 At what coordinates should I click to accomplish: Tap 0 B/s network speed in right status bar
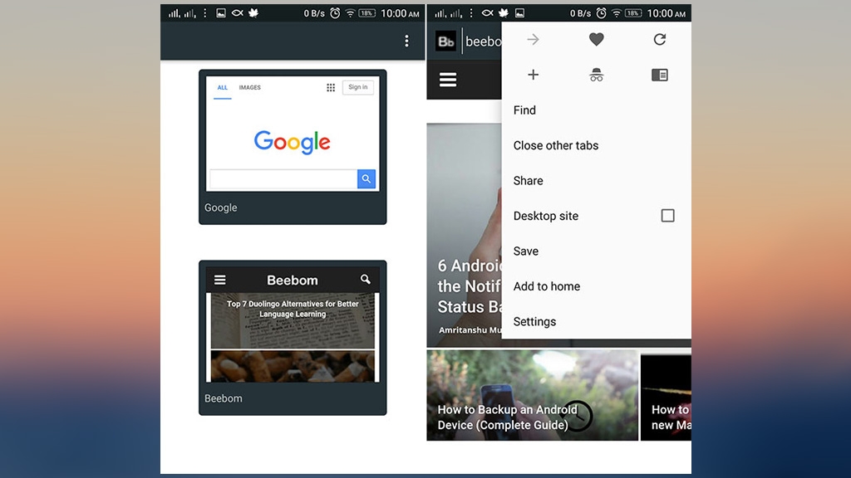pyautogui.click(x=580, y=13)
